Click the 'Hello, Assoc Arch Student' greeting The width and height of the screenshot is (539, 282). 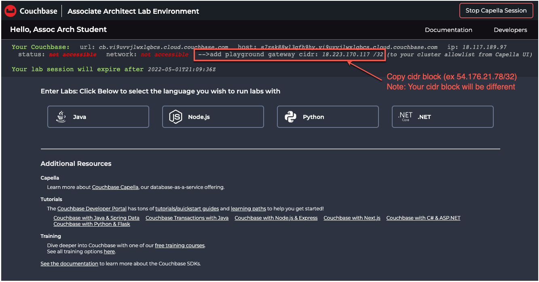click(58, 30)
